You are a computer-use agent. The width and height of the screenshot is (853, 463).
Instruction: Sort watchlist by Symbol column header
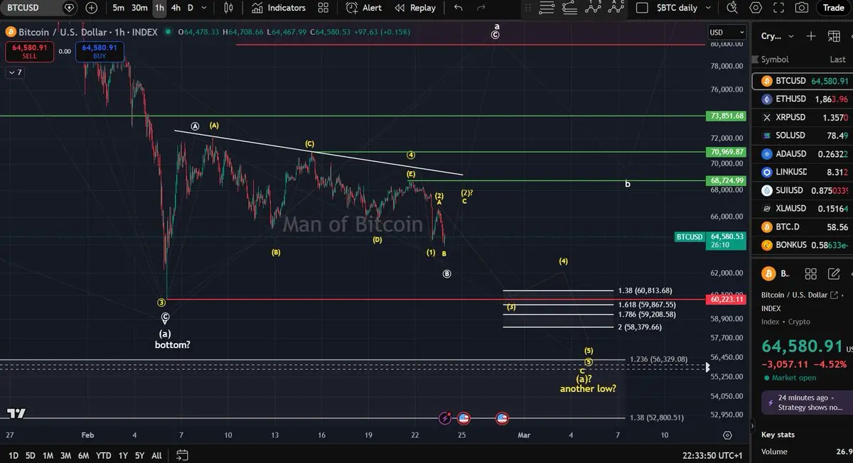pos(775,60)
